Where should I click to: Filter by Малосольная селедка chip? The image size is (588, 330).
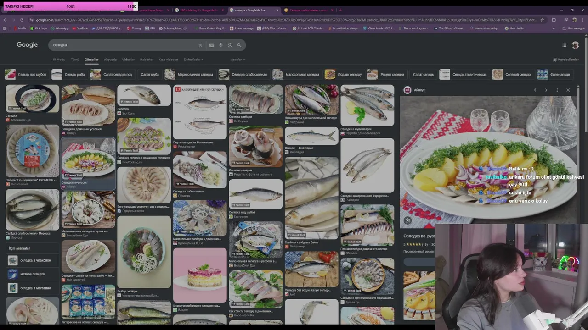[297, 74]
